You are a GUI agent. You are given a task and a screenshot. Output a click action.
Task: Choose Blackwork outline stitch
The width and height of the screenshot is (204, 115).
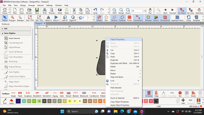pos(84,94)
